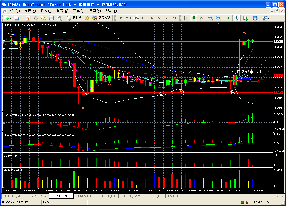Screen dimensions: 286x206
Task: Open the Strategy Tester magnifier icon
Action: (59, 18)
